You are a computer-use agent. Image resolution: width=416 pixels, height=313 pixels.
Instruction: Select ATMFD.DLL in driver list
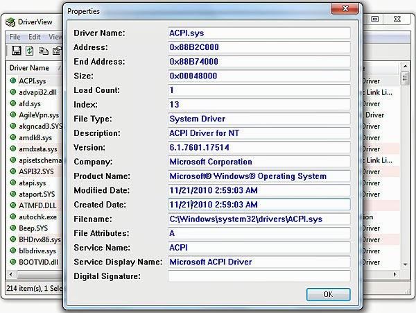(x=37, y=205)
